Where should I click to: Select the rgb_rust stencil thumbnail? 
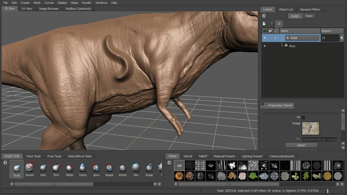click(x=310, y=128)
